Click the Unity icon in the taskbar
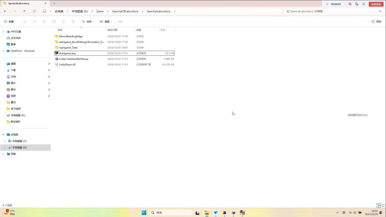 point(233,213)
